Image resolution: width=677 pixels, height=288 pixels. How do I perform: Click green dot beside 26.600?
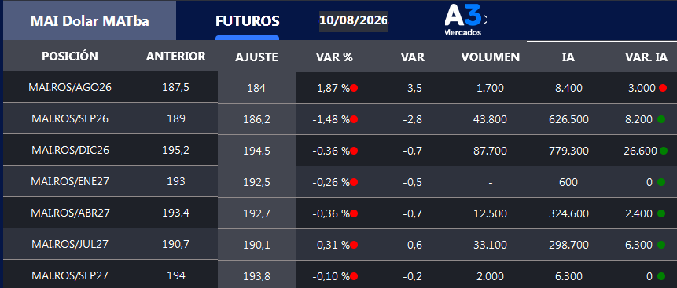pyautogui.click(x=664, y=151)
